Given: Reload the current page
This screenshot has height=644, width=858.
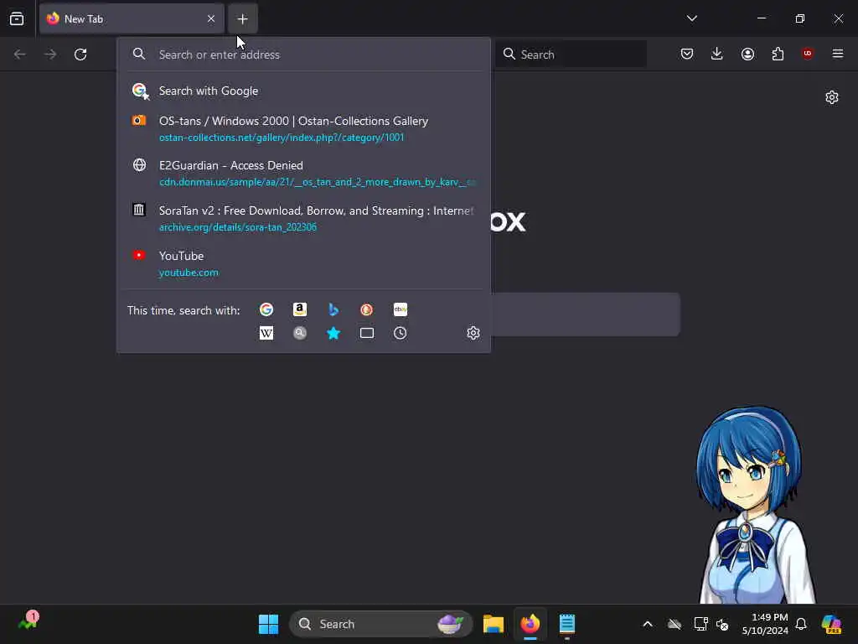Looking at the screenshot, I should click(80, 55).
